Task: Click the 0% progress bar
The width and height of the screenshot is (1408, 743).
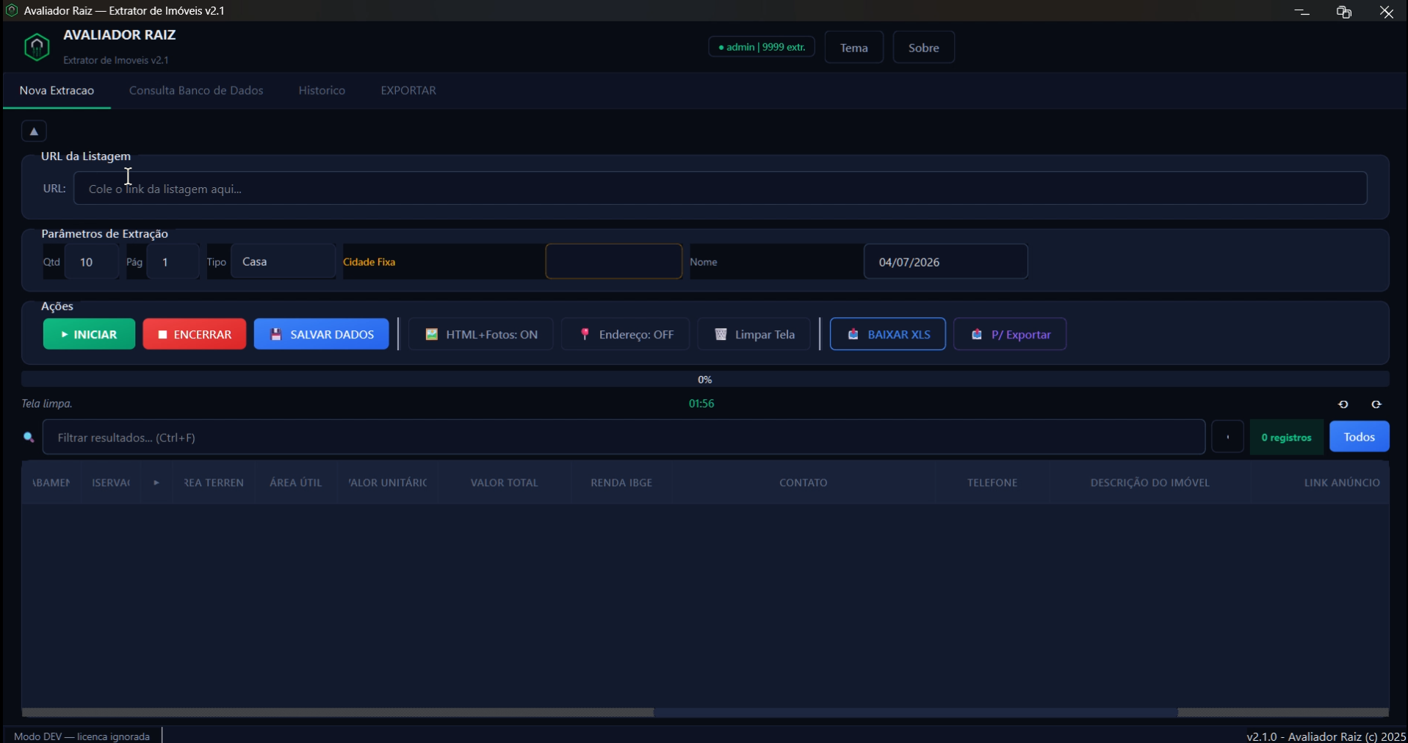Action: [x=705, y=380]
